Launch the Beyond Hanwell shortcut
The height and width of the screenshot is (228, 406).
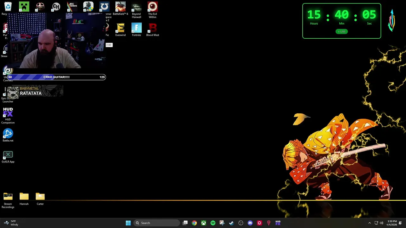(136, 10)
